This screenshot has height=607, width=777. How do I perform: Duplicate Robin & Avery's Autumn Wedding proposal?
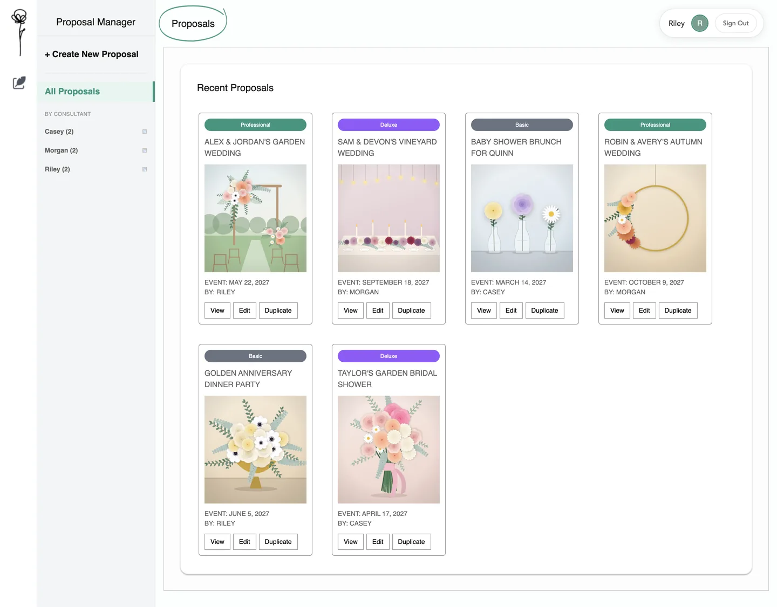click(678, 311)
